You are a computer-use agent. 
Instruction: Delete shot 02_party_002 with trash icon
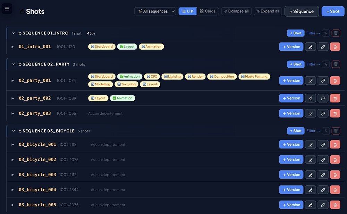click(x=335, y=99)
